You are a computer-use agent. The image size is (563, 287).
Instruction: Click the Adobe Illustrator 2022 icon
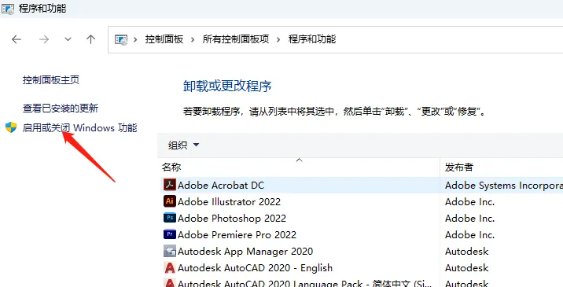[x=170, y=201]
